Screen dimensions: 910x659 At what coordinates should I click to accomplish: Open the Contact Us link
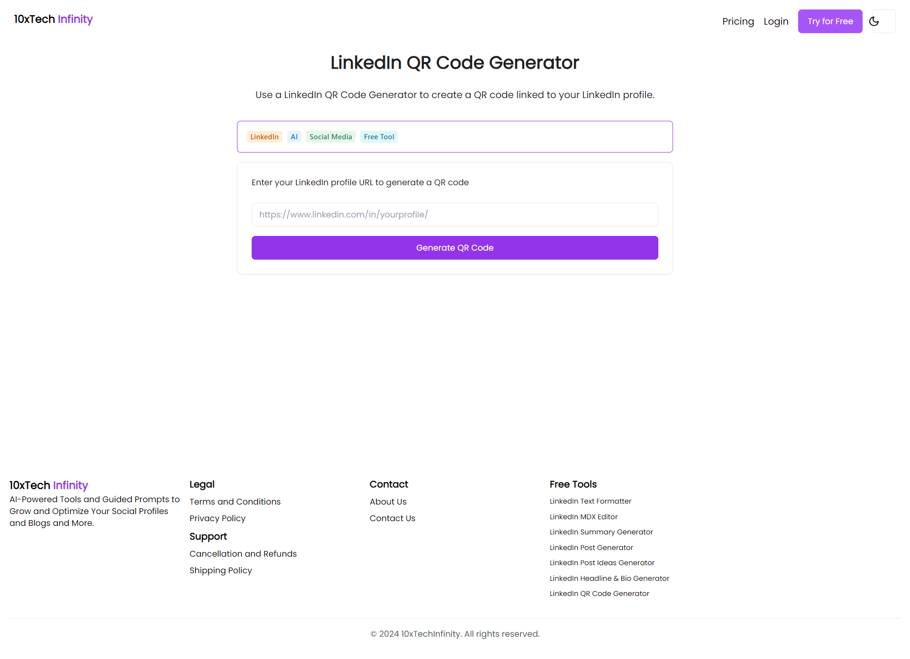[x=392, y=518]
